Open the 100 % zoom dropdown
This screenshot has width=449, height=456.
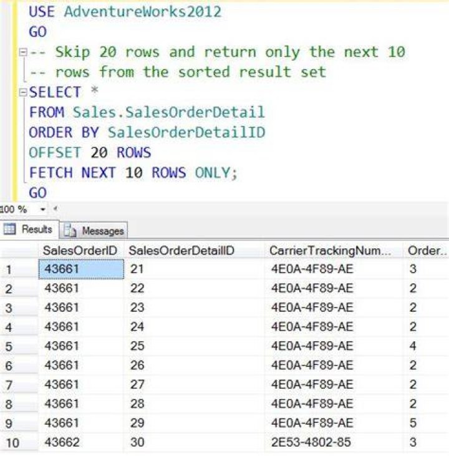click(x=43, y=209)
